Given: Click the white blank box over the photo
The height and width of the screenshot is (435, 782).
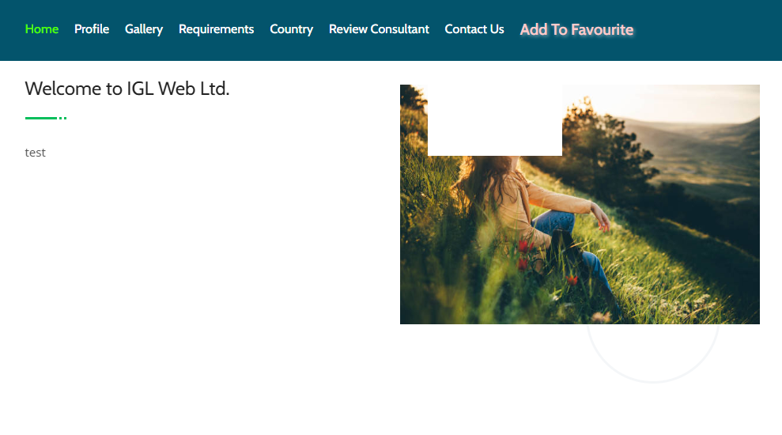Looking at the screenshot, I should (x=495, y=120).
